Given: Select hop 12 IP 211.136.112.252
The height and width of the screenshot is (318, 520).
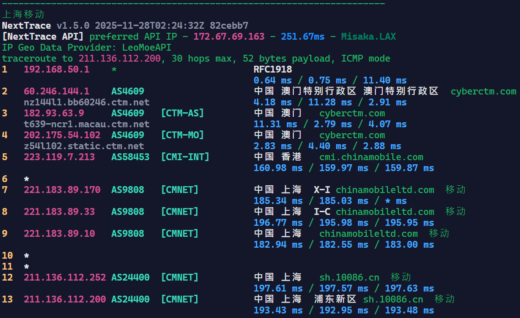Looking at the screenshot, I should (65, 277).
